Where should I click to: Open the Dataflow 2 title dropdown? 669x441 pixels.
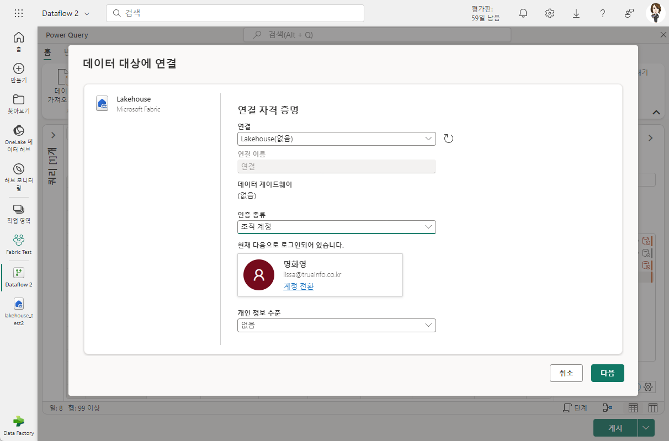pyautogui.click(x=67, y=13)
